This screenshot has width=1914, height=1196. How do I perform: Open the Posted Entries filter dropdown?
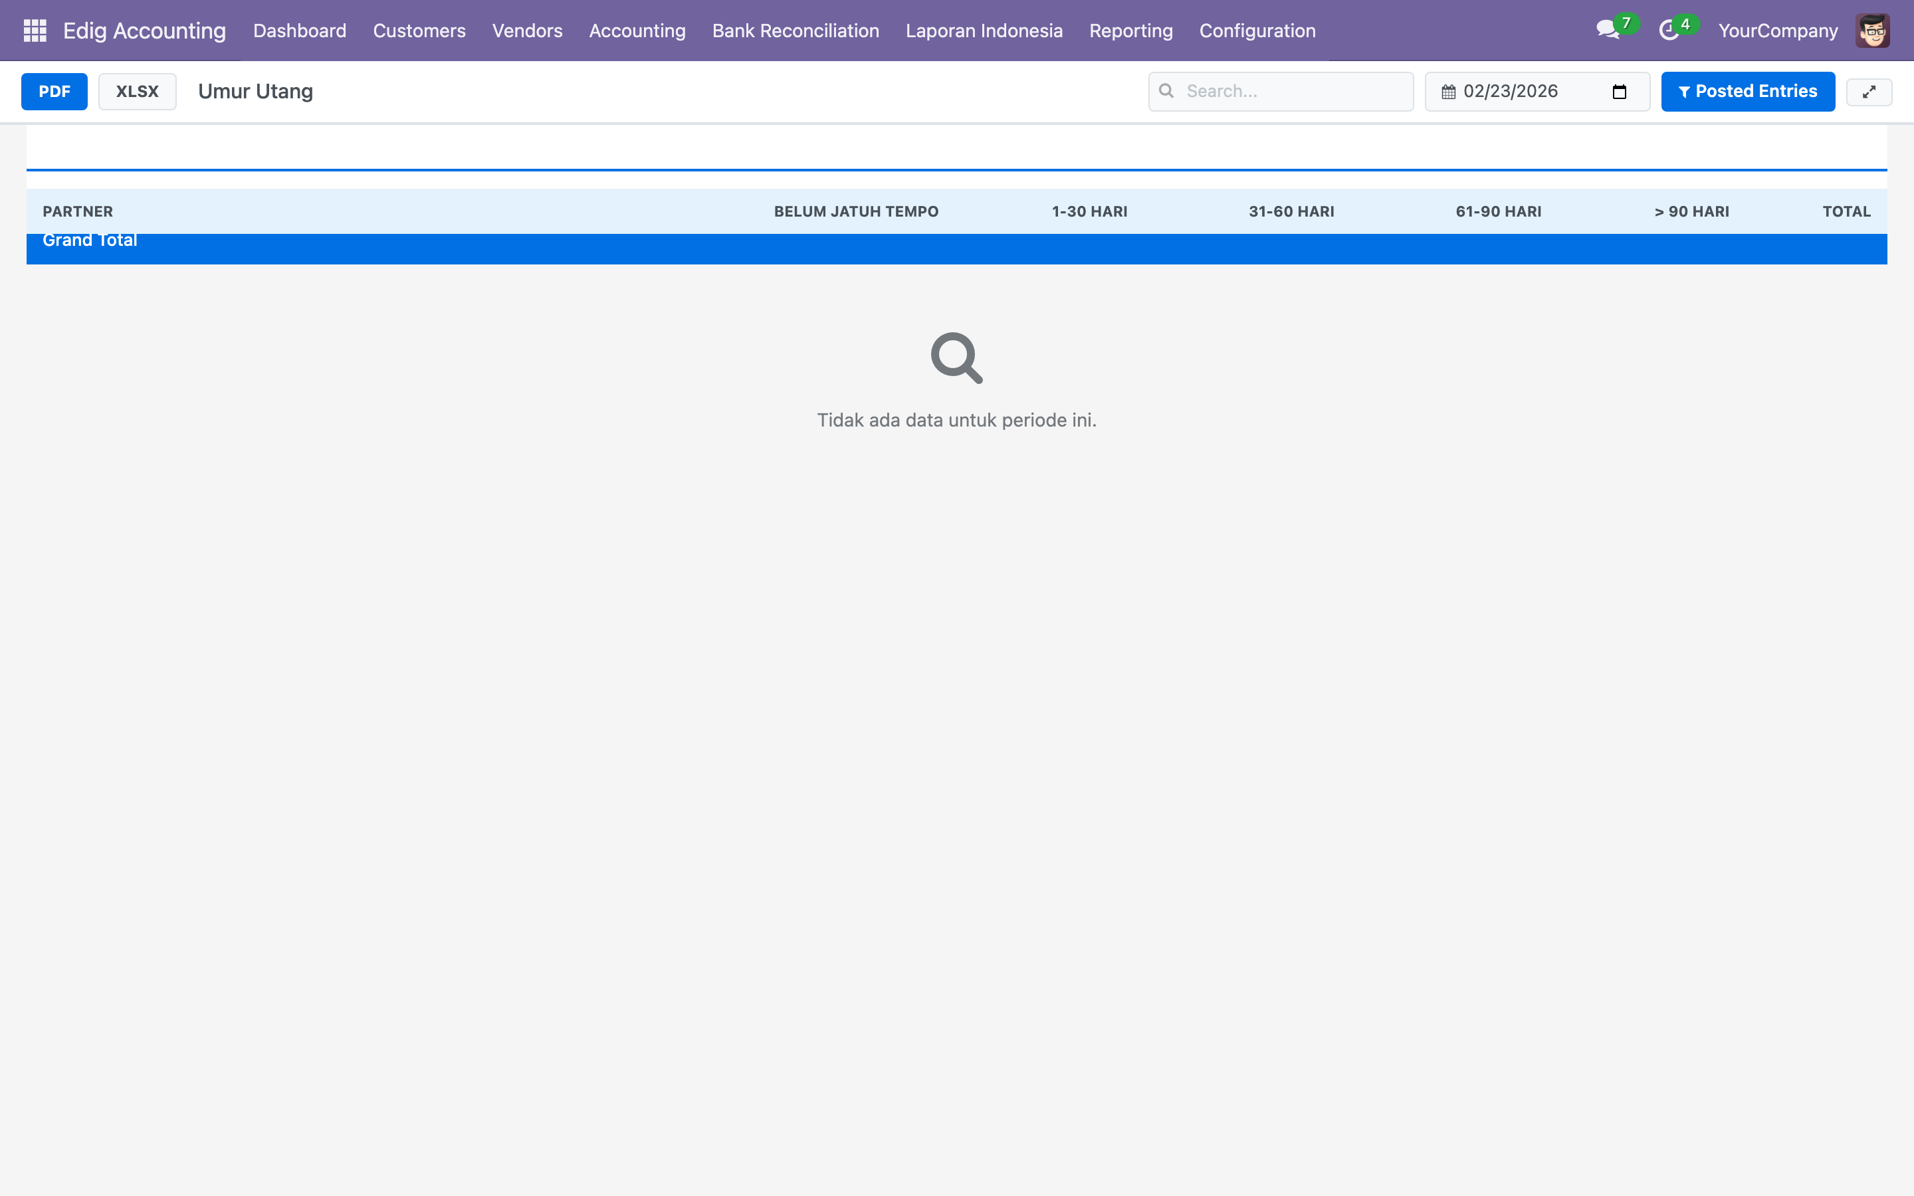(x=1747, y=92)
